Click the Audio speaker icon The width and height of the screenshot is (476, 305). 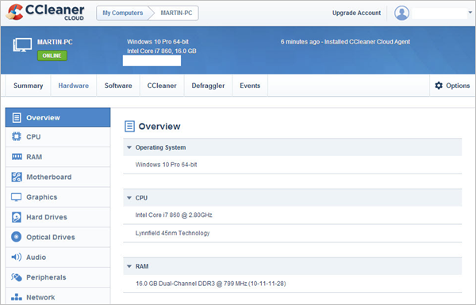[17, 257]
